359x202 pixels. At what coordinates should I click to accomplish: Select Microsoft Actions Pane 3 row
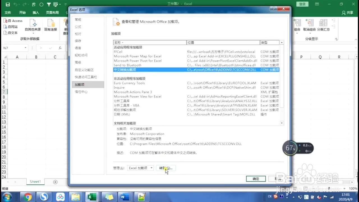pyautogui.click(x=196, y=92)
